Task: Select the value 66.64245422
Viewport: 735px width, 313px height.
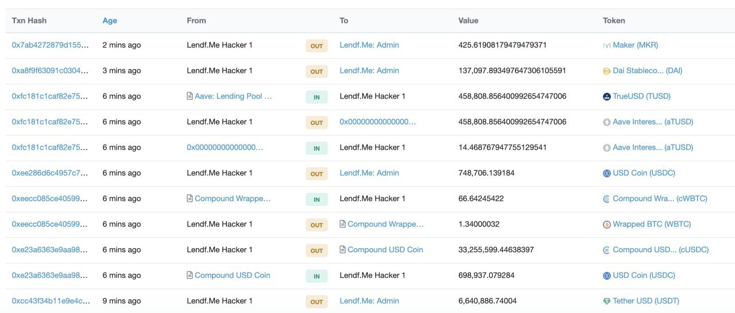Action: pos(481,199)
